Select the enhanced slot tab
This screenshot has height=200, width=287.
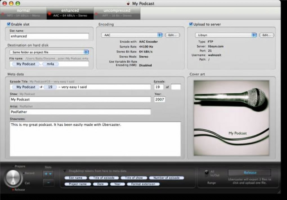click(x=70, y=13)
